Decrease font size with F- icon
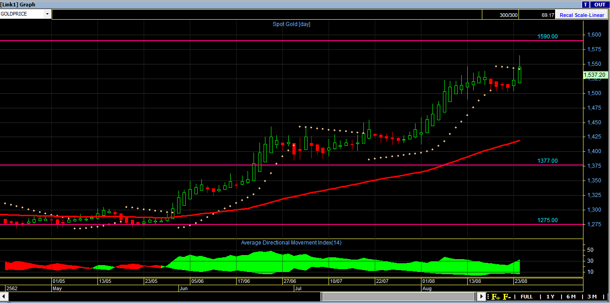Screen dimensions: 610x303 507,297
